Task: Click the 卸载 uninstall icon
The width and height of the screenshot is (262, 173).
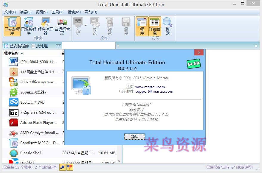Action: tap(110, 26)
